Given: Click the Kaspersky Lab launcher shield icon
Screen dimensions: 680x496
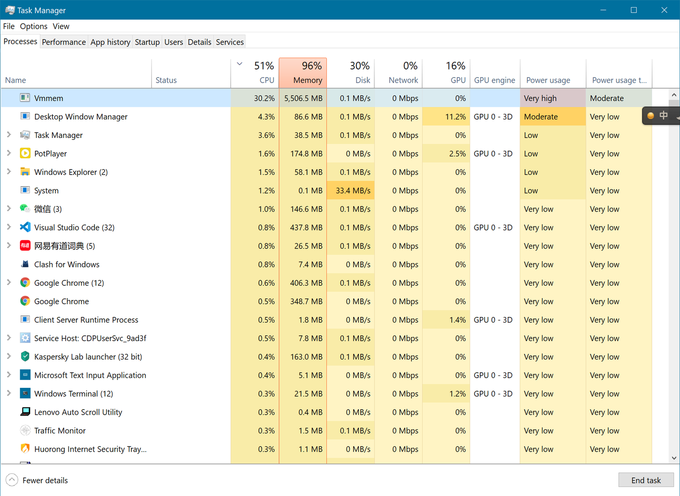Looking at the screenshot, I should click(x=25, y=356).
